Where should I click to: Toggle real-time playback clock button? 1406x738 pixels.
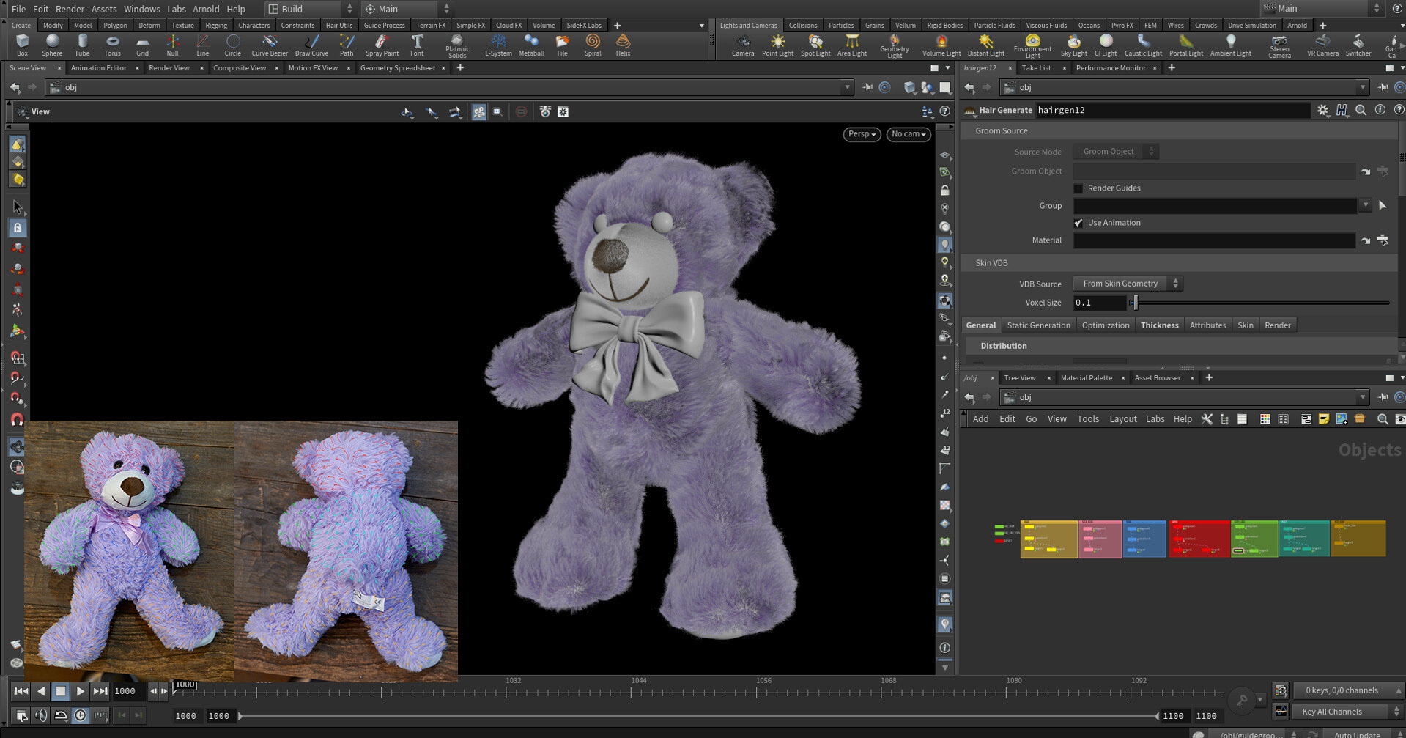[x=81, y=715]
